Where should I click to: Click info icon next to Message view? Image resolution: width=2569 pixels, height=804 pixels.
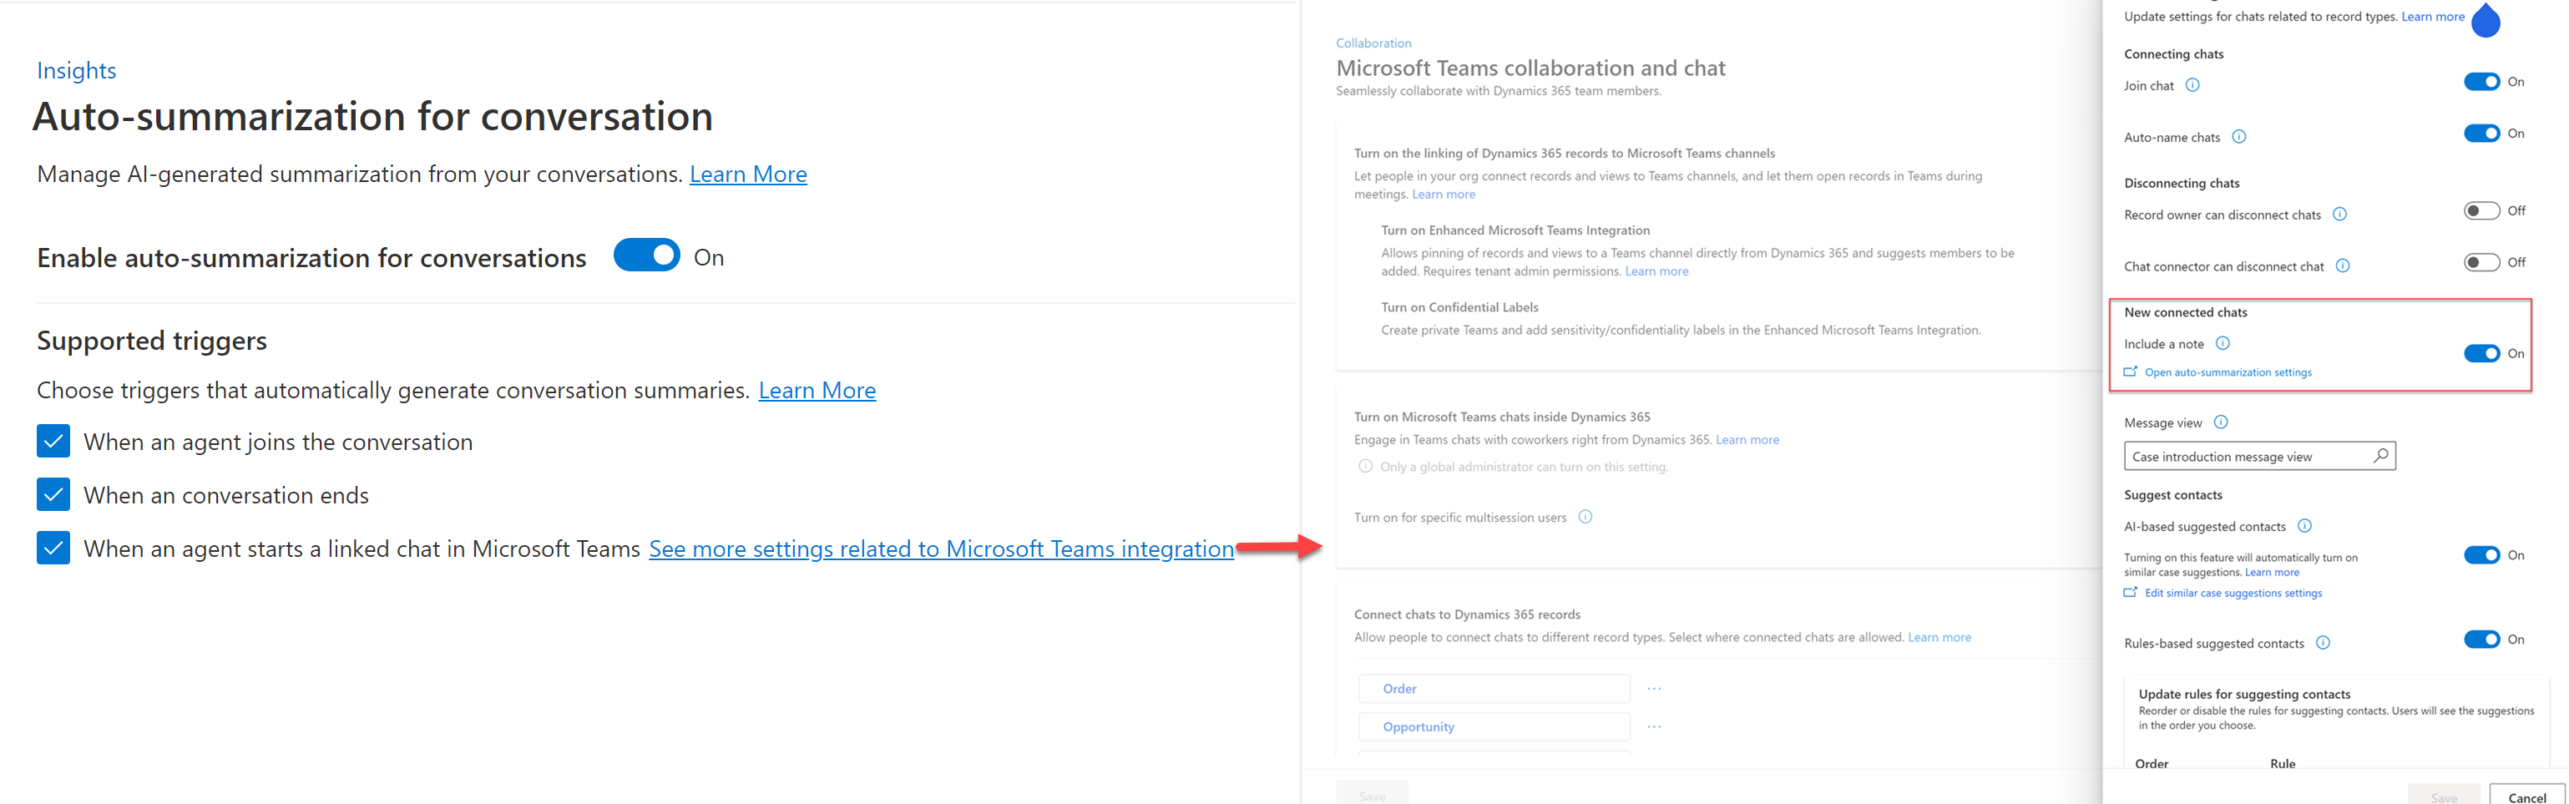tap(2220, 422)
